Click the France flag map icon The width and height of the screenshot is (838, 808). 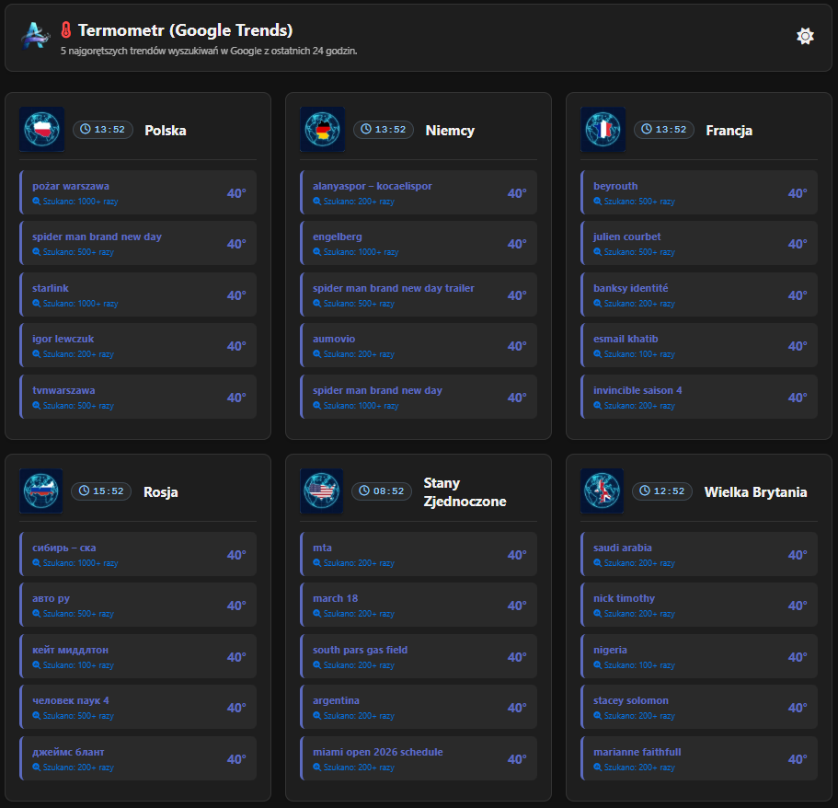603,129
